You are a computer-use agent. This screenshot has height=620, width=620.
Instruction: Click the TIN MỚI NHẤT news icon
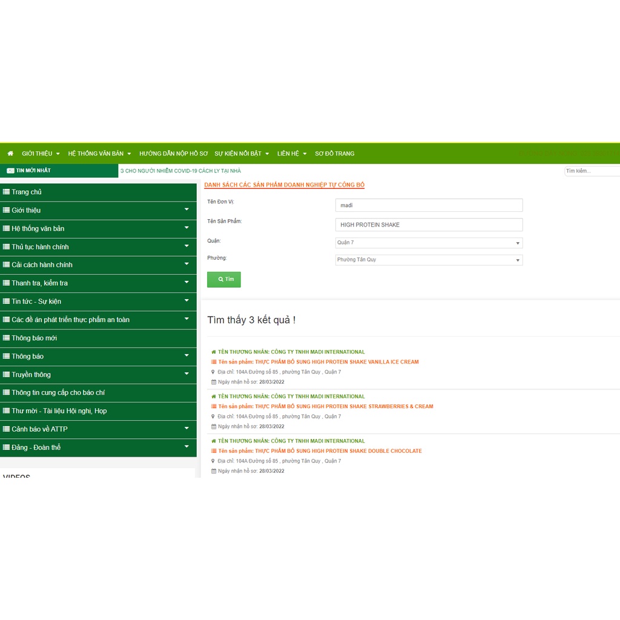pyautogui.click(x=10, y=171)
